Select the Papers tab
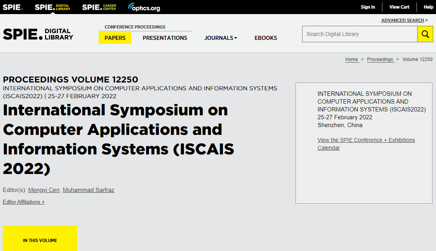The height and width of the screenshot is (251, 436). (x=115, y=38)
